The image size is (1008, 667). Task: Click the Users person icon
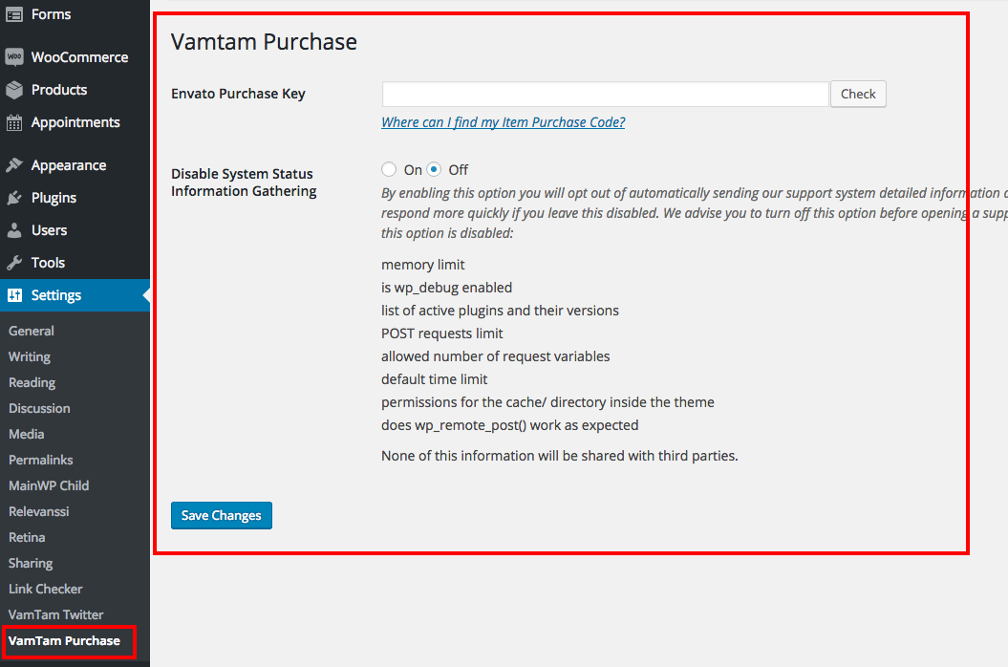point(14,230)
